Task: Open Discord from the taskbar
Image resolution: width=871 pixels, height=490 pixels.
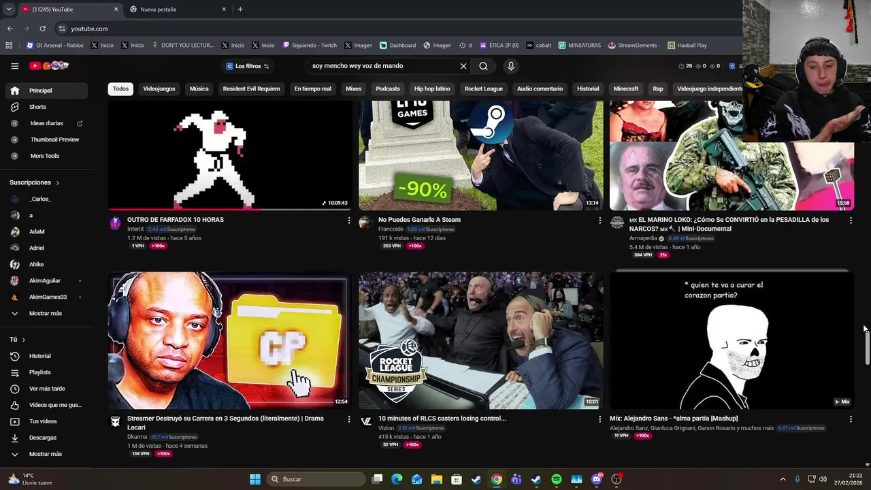Action: tap(597, 479)
